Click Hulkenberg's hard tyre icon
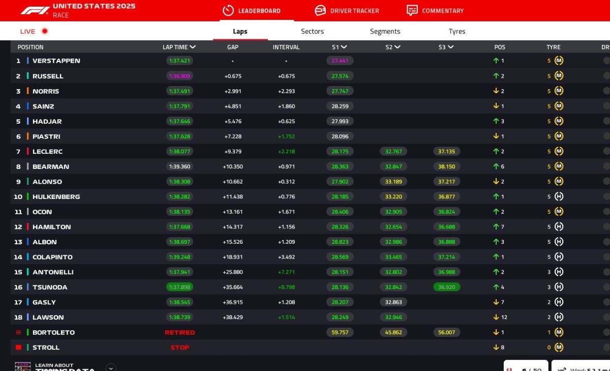Viewport: 610px width, 371px height. pos(559,196)
